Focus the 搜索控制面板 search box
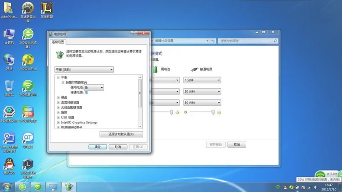Screen dimensions: 342x192 click(x=248, y=41)
